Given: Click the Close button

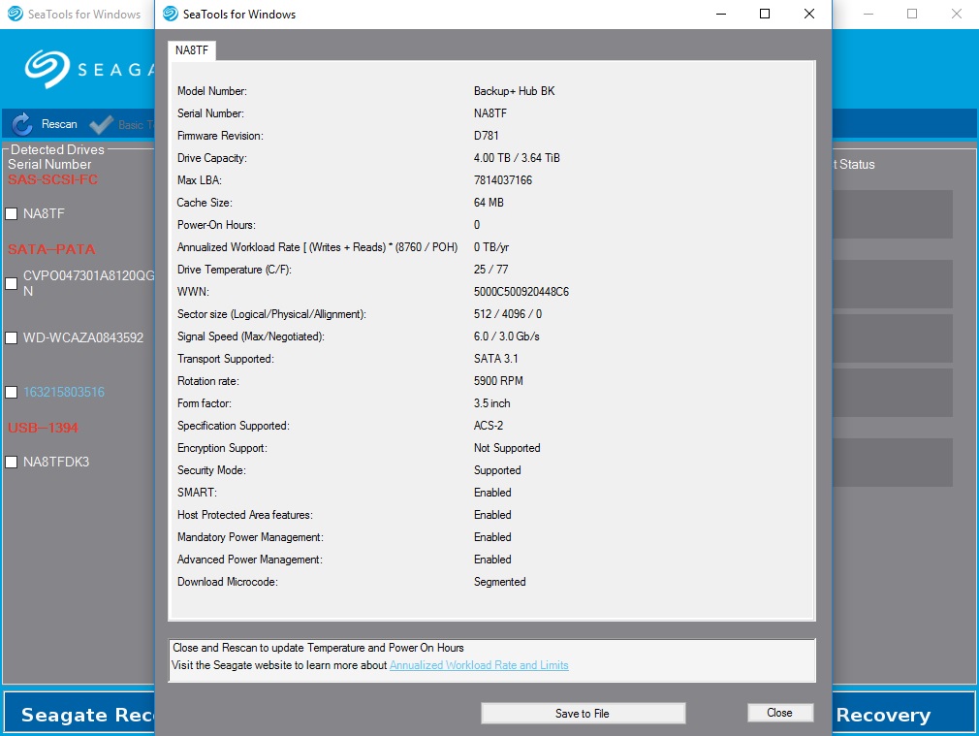Looking at the screenshot, I should 780,713.
